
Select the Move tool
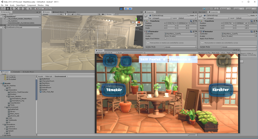pos(8,9)
